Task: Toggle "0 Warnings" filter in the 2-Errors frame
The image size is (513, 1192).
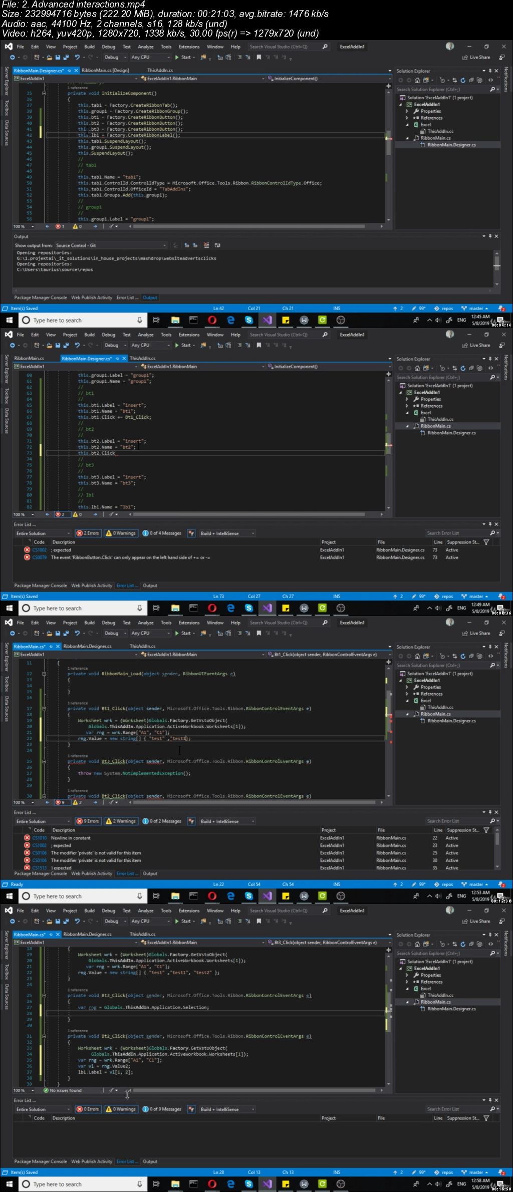Action: tap(121, 533)
